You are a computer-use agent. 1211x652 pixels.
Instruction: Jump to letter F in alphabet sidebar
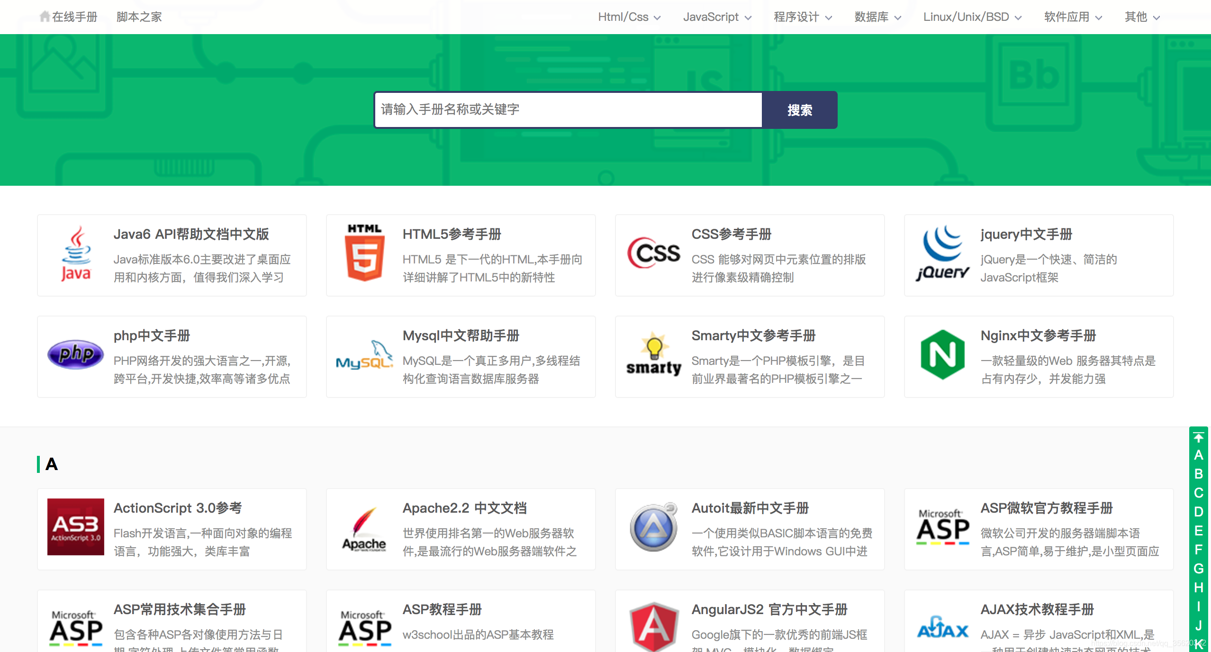point(1199,550)
